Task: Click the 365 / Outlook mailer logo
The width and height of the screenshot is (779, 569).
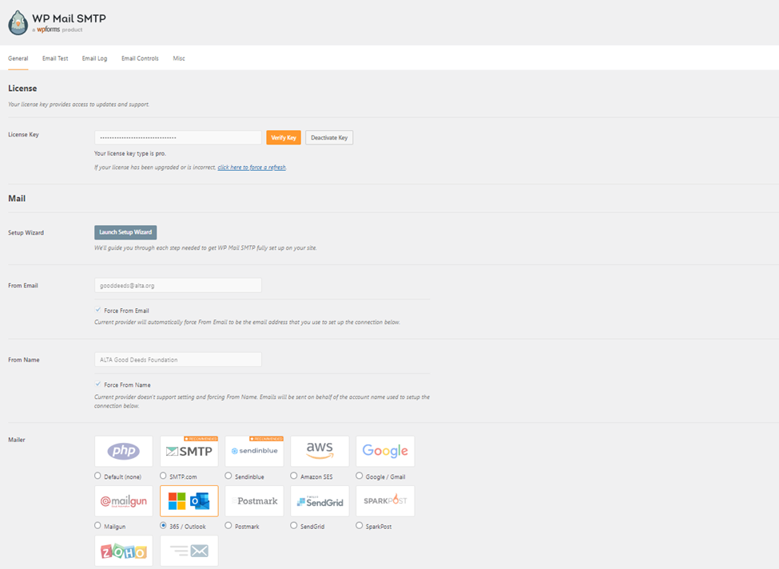Action: pyautogui.click(x=189, y=501)
